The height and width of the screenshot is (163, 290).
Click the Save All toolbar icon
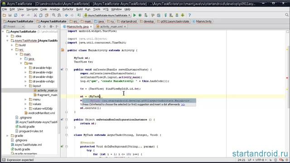(x=10, y=15)
